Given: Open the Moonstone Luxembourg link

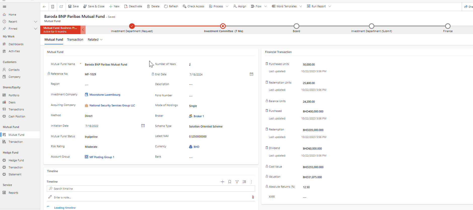Looking at the screenshot, I should [x=105, y=95].
